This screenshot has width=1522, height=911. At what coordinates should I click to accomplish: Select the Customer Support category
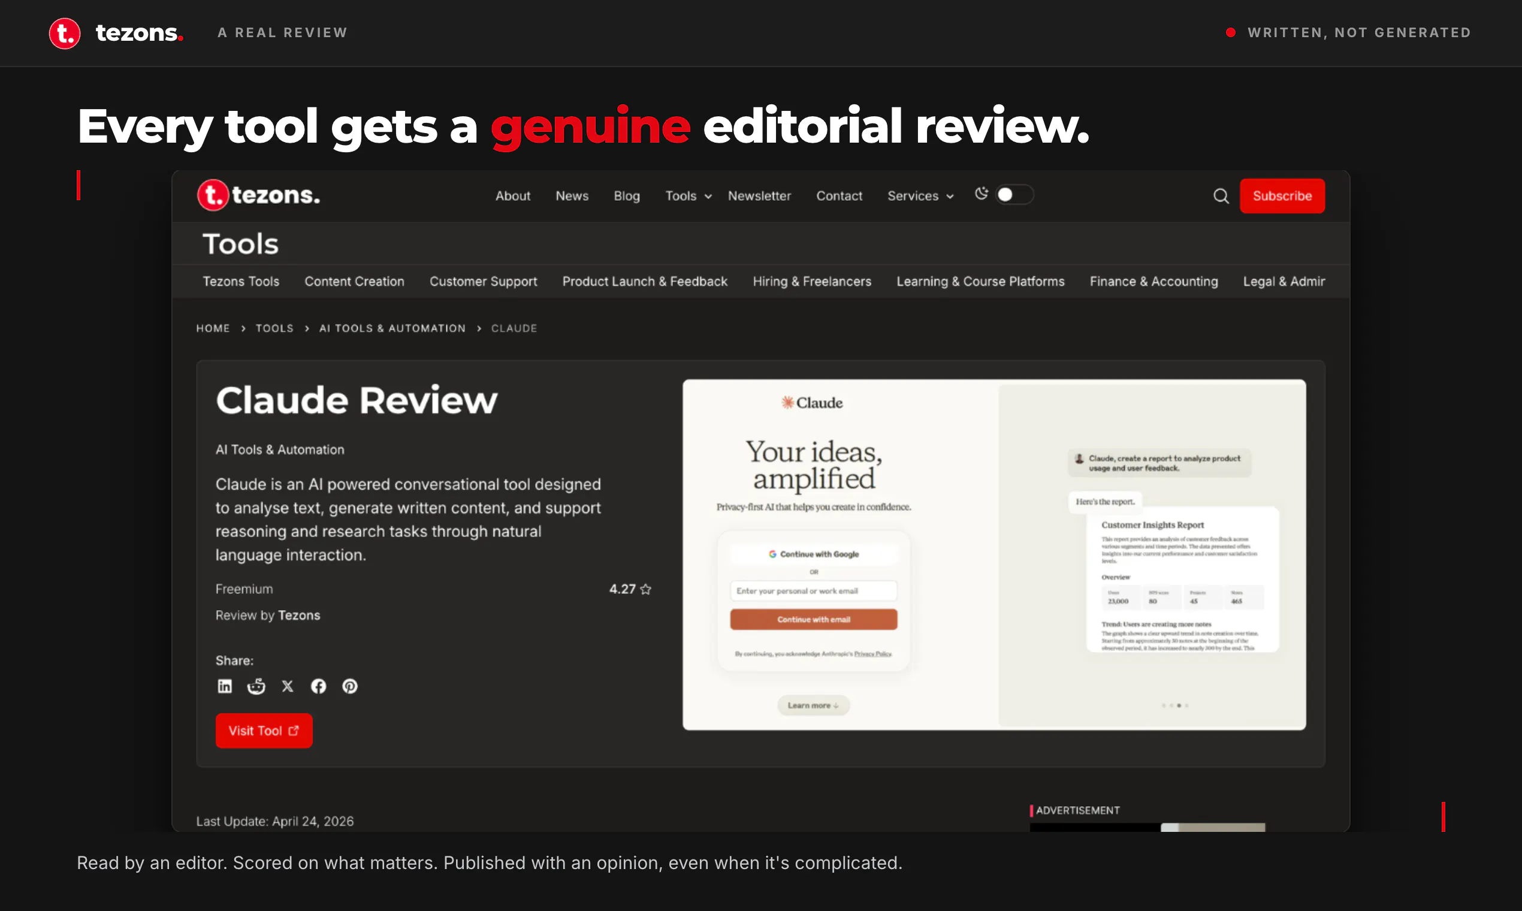(x=483, y=281)
